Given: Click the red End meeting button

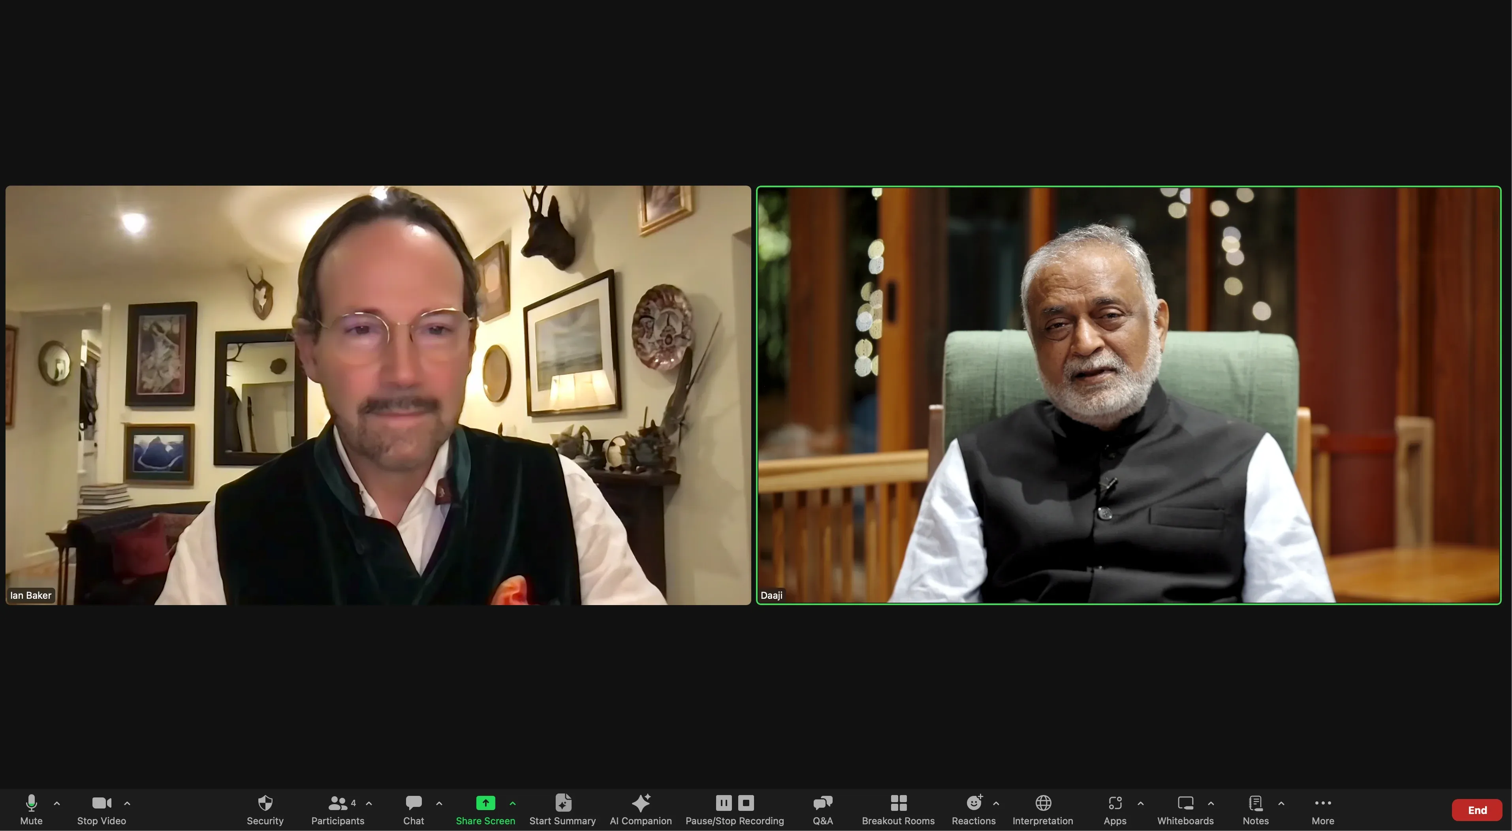Looking at the screenshot, I should pyautogui.click(x=1477, y=810).
